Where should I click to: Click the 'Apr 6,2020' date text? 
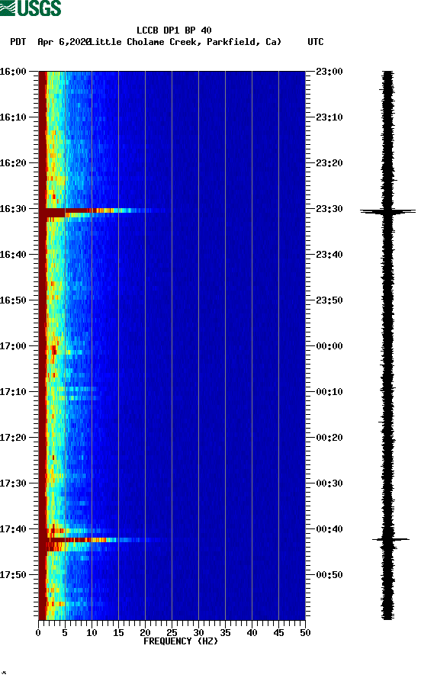(64, 42)
